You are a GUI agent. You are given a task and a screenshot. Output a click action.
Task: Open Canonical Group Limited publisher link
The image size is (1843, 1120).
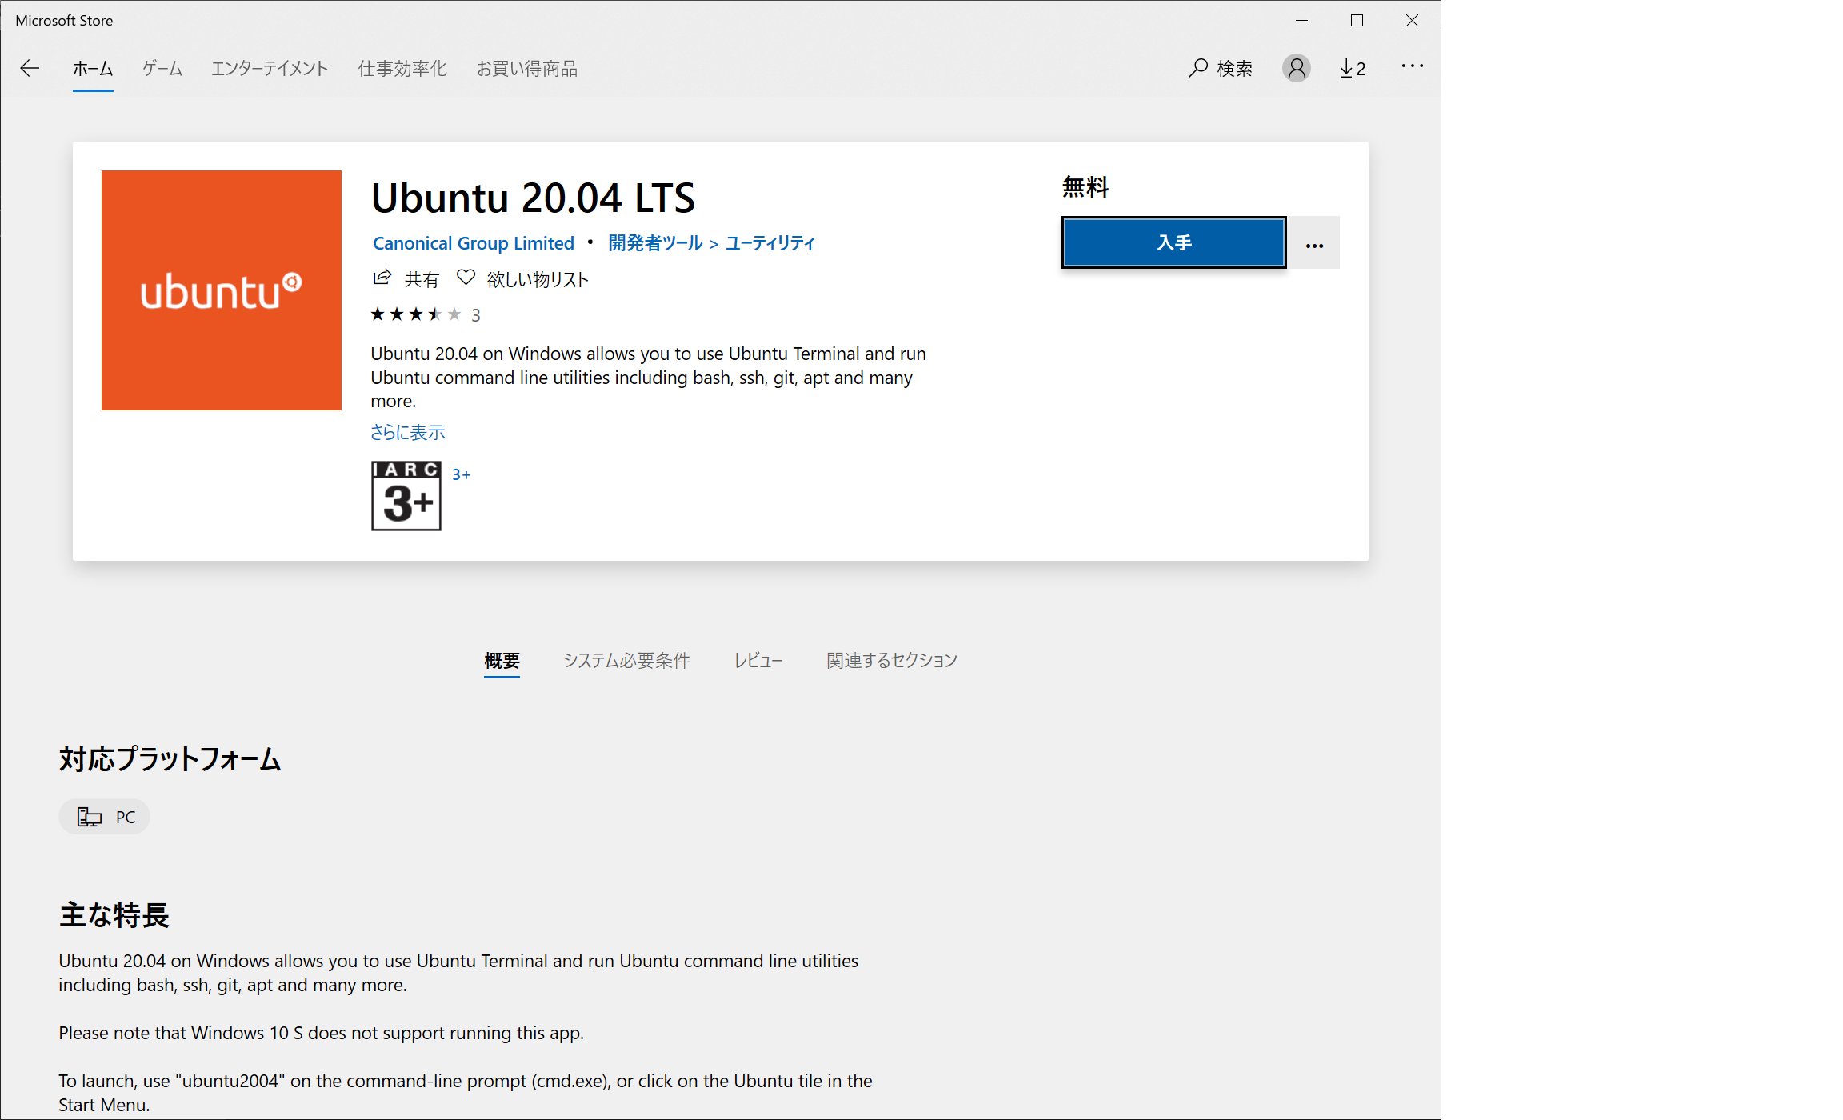[474, 243]
